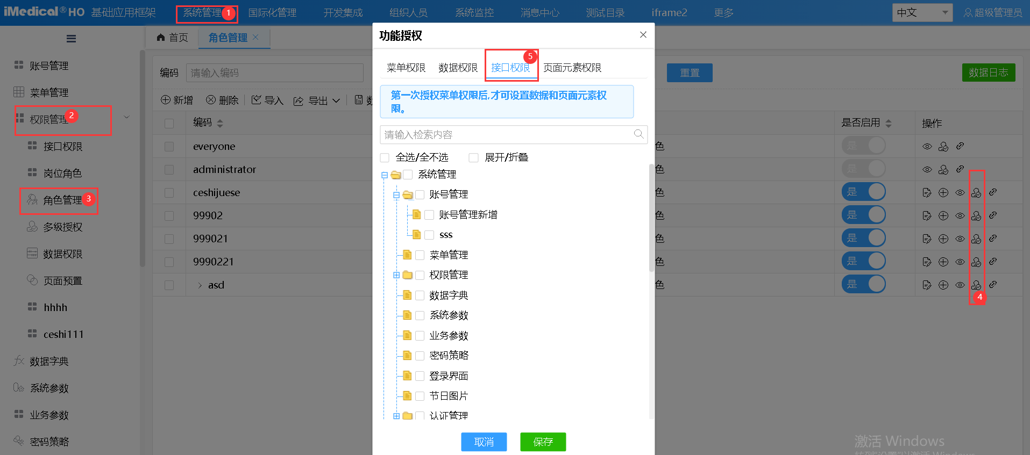Image resolution: width=1030 pixels, height=455 pixels.
Task: Expand the 权限管理 tree node
Action: [x=396, y=275]
